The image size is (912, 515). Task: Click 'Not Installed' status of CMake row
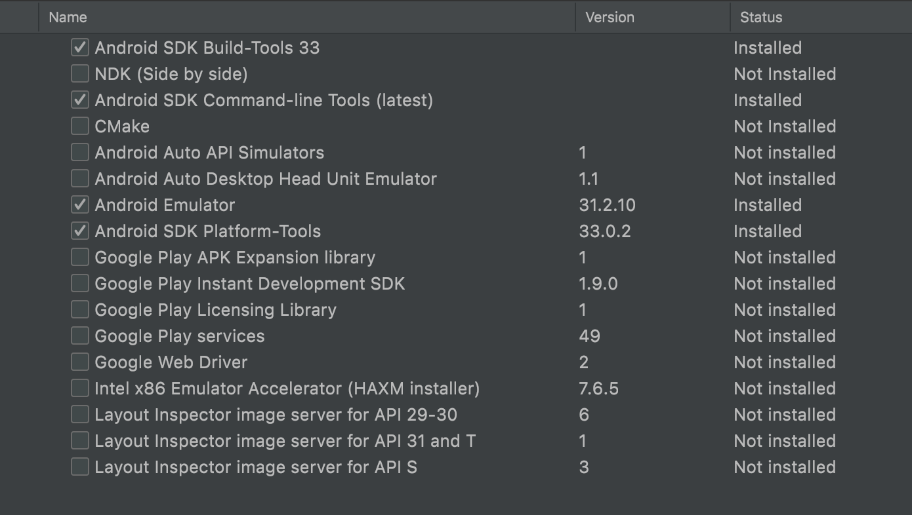tap(785, 126)
